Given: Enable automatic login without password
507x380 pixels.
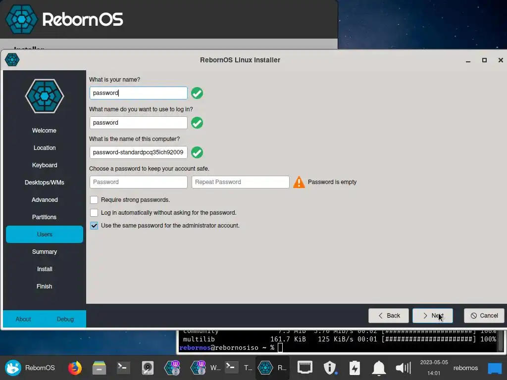Looking at the screenshot, I should click(x=94, y=213).
